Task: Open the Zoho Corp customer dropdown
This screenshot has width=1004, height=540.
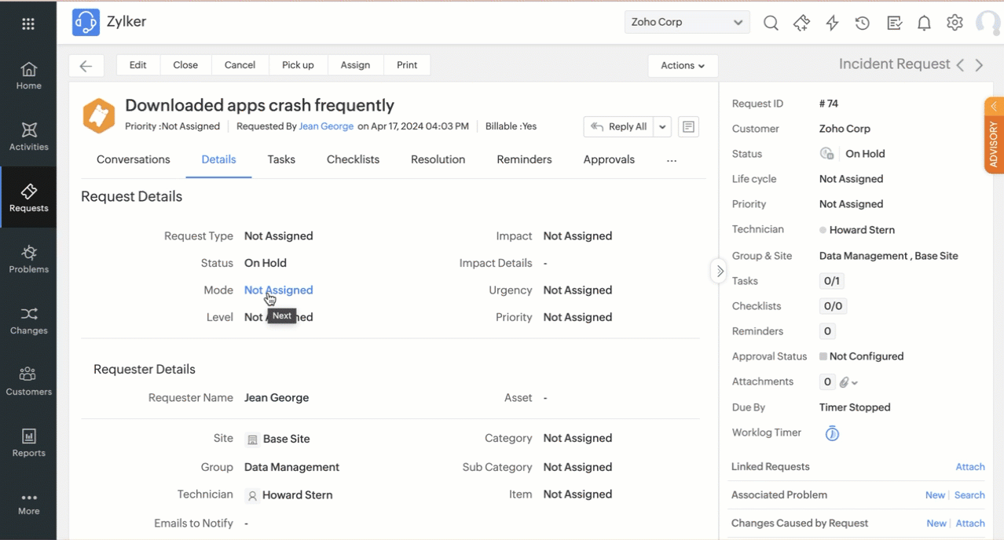Action: 687,22
